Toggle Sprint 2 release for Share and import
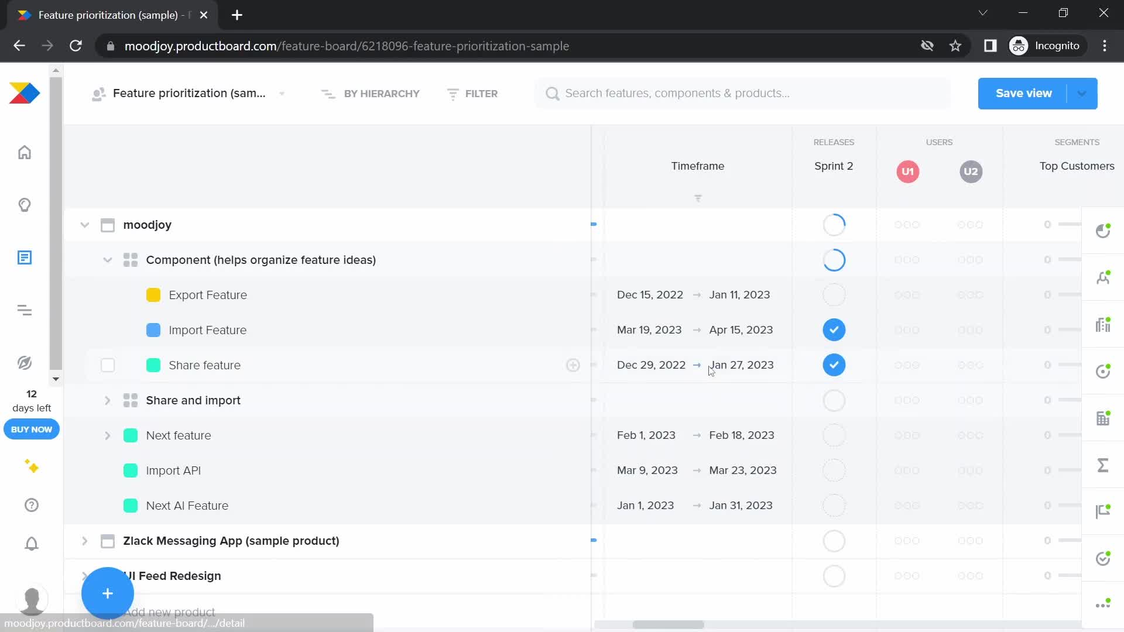Screen dimensions: 1124x632 (x=834, y=401)
